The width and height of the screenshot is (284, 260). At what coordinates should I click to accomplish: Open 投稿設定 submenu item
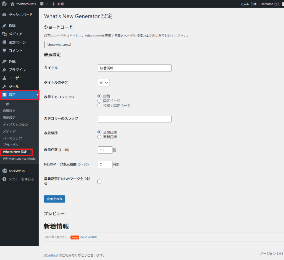[9, 111]
